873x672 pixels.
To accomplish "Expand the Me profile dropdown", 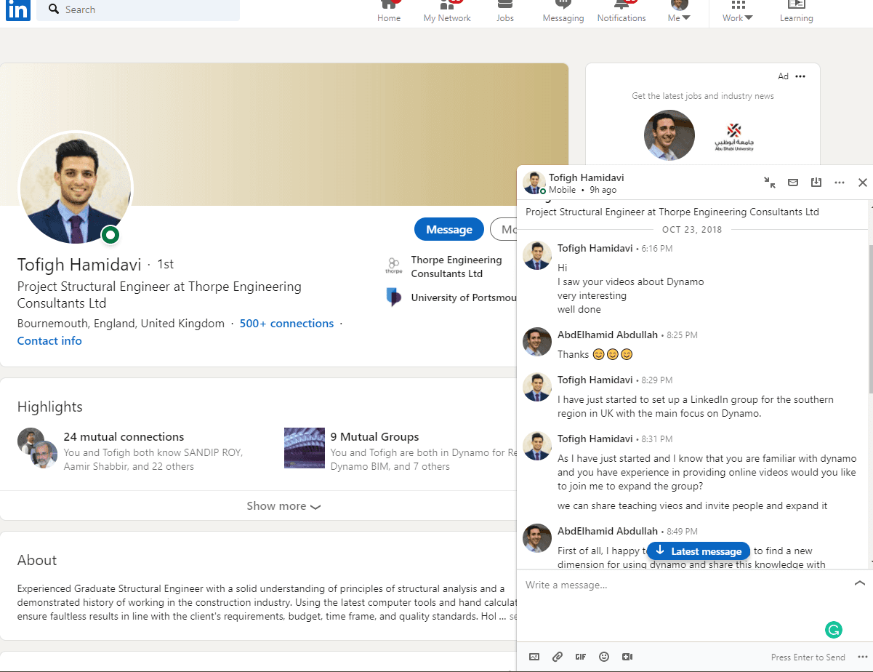I will coord(679,12).
